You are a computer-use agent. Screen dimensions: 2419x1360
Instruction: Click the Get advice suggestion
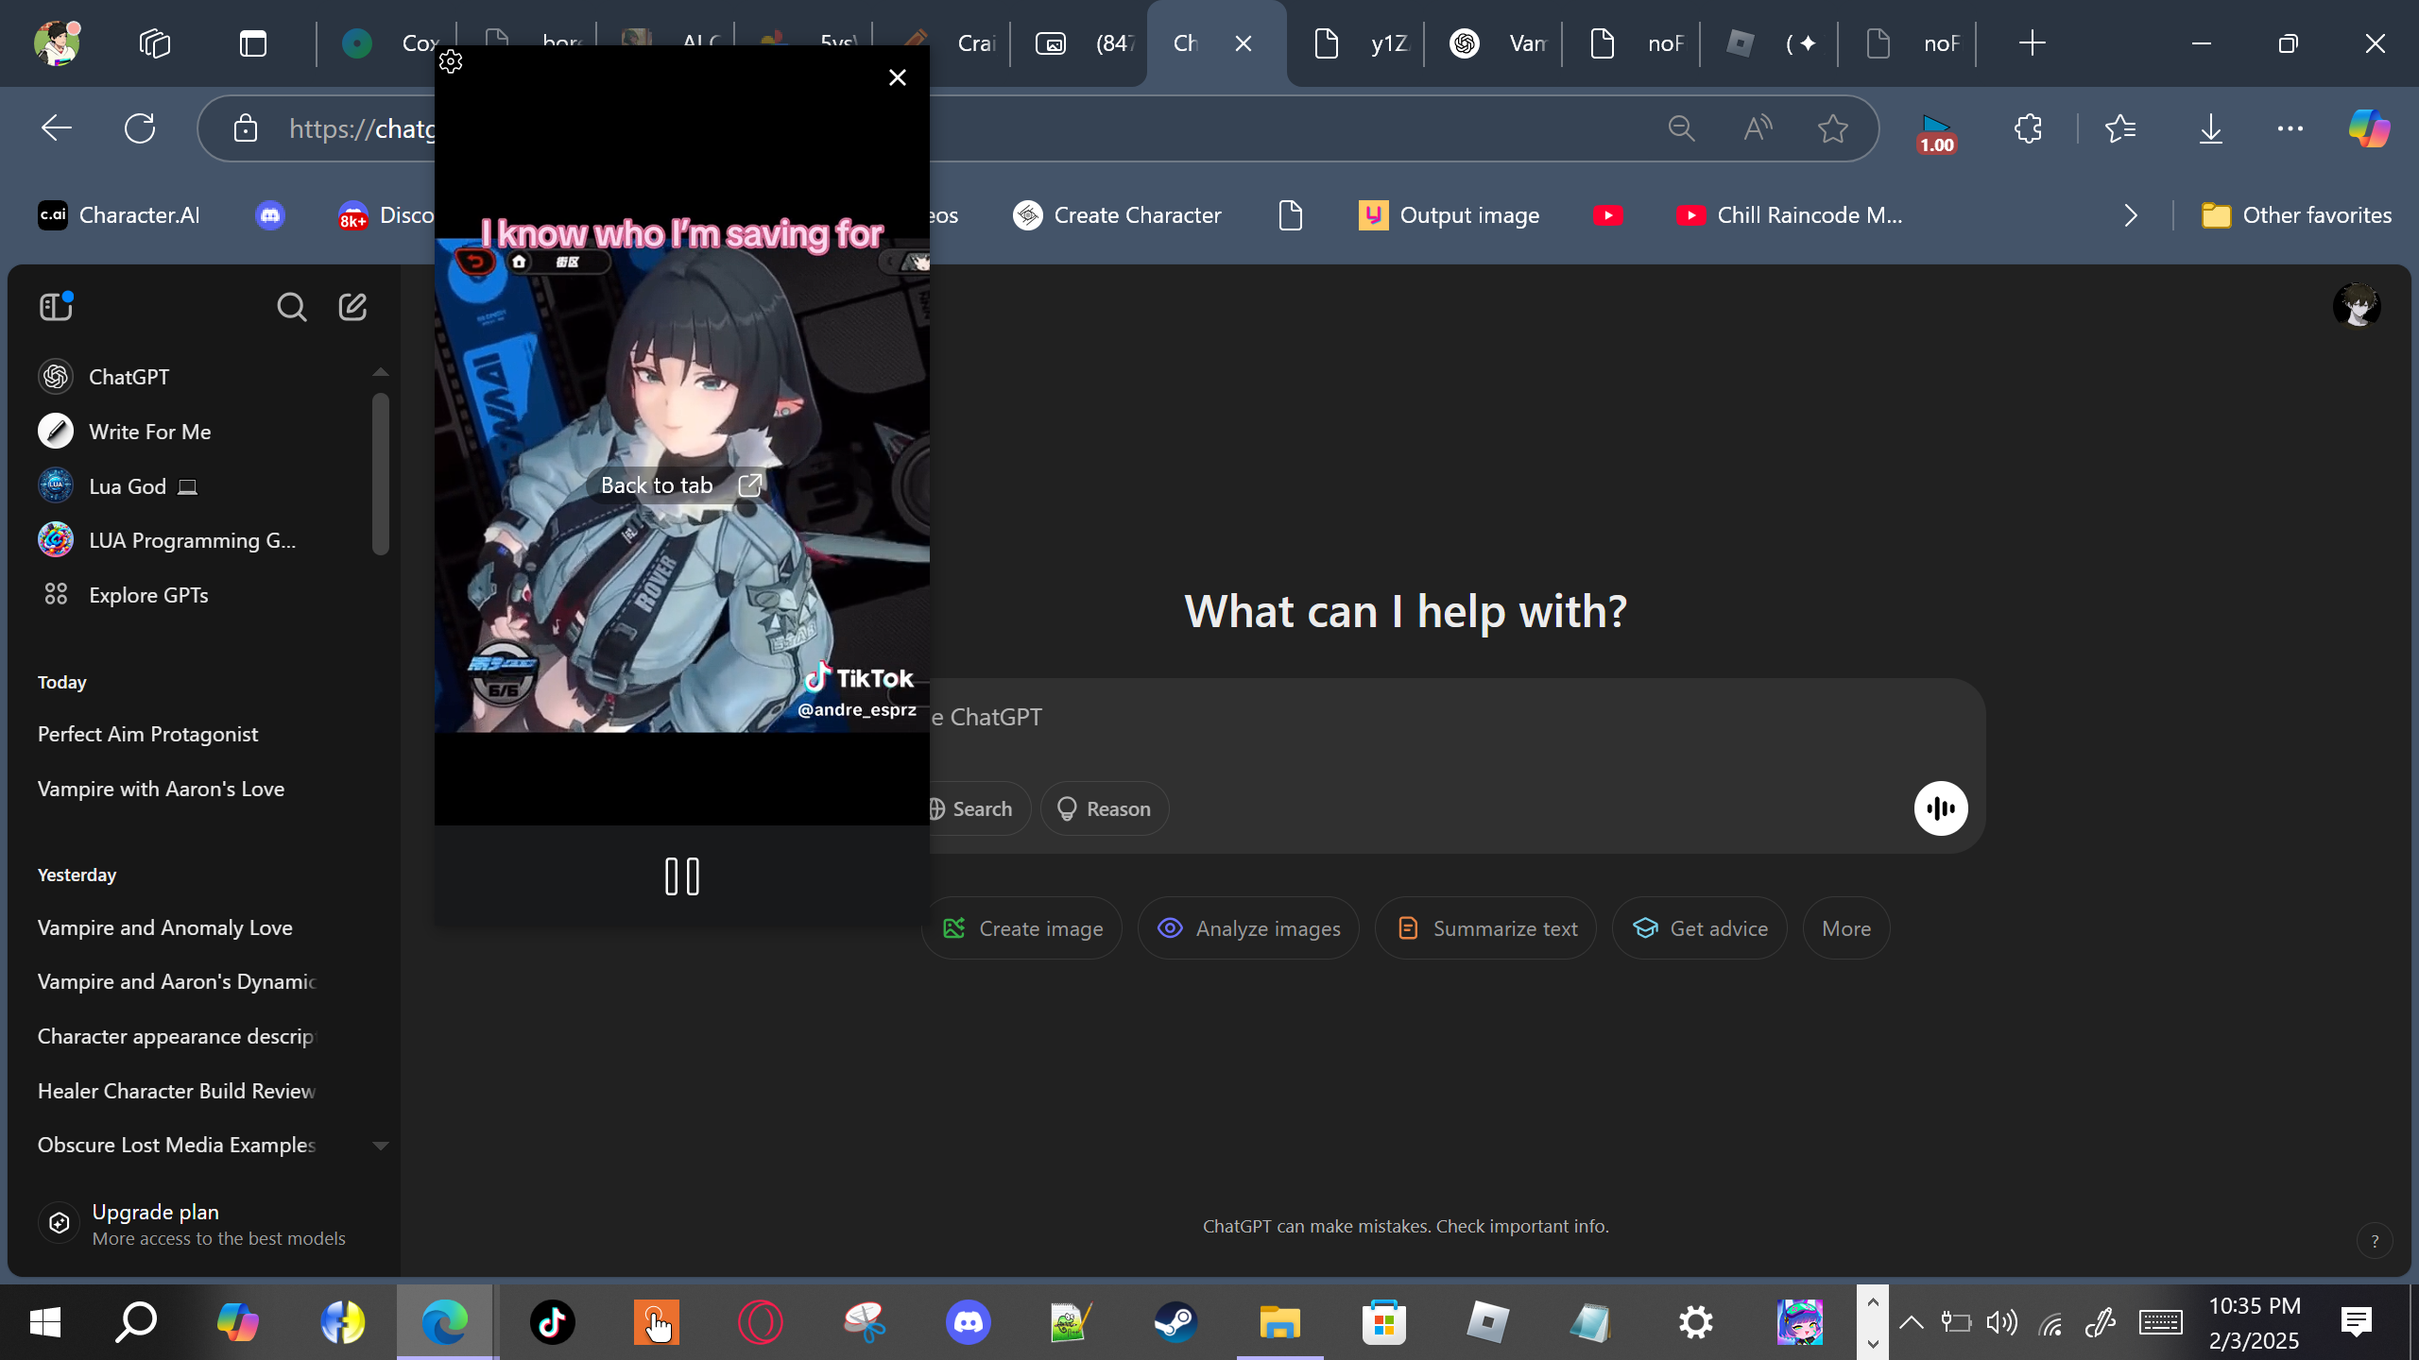pyautogui.click(x=1699, y=928)
